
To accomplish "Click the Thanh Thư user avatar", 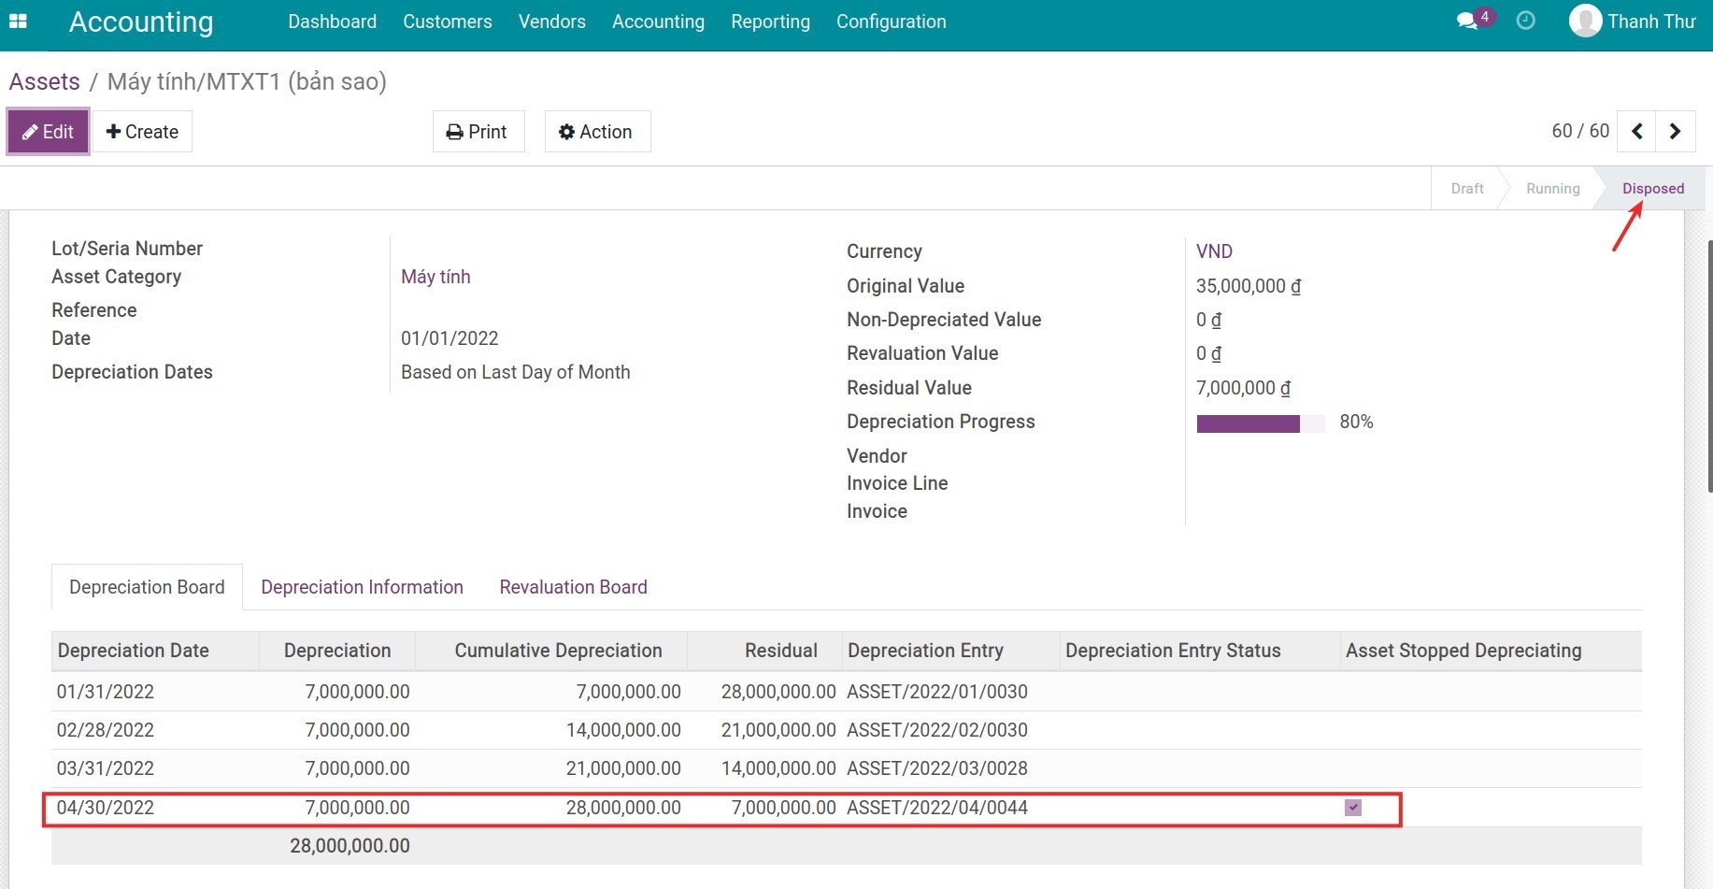I will [1585, 21].
